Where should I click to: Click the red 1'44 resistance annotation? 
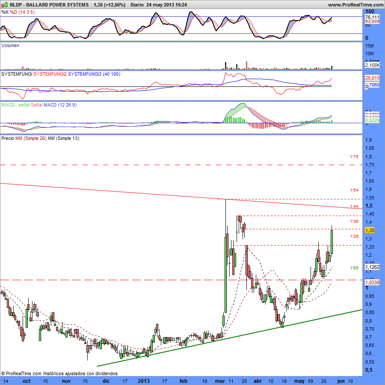point(354,207)
